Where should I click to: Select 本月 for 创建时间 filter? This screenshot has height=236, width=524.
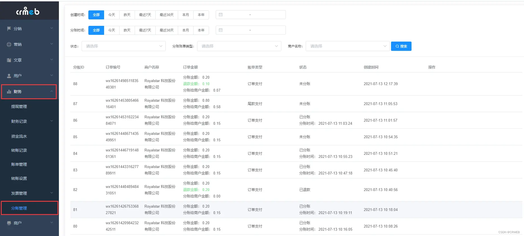point(186,15)
